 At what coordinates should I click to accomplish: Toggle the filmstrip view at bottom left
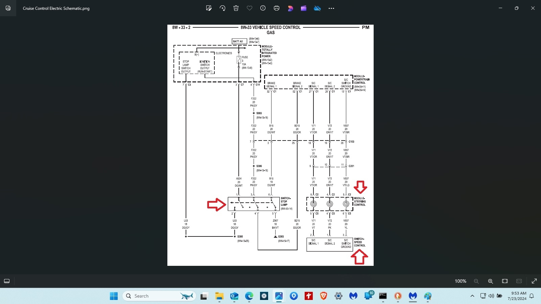[x=7, y=281]
